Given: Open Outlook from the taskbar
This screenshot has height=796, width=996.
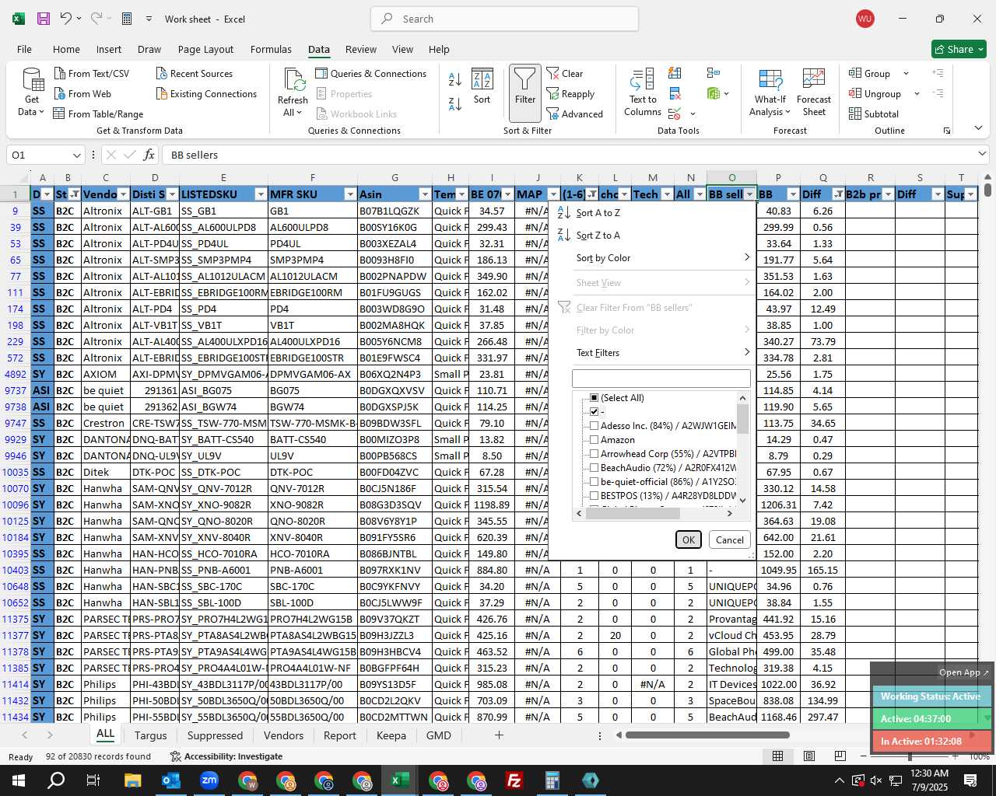Looking at the screenshot, I should tap(170, 780).
